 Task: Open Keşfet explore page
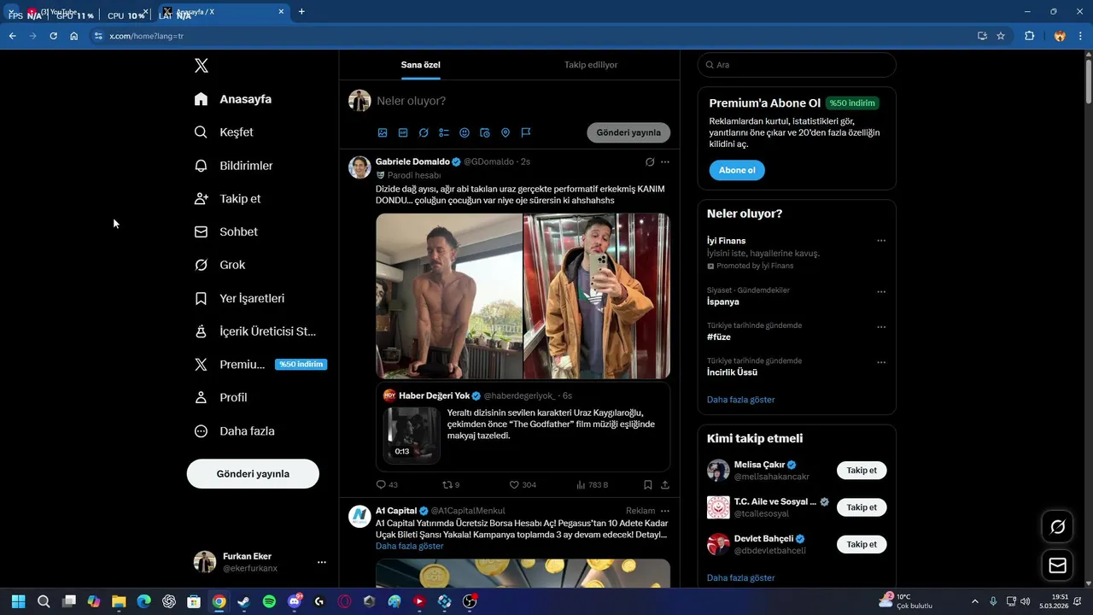(x=224, y=132)
